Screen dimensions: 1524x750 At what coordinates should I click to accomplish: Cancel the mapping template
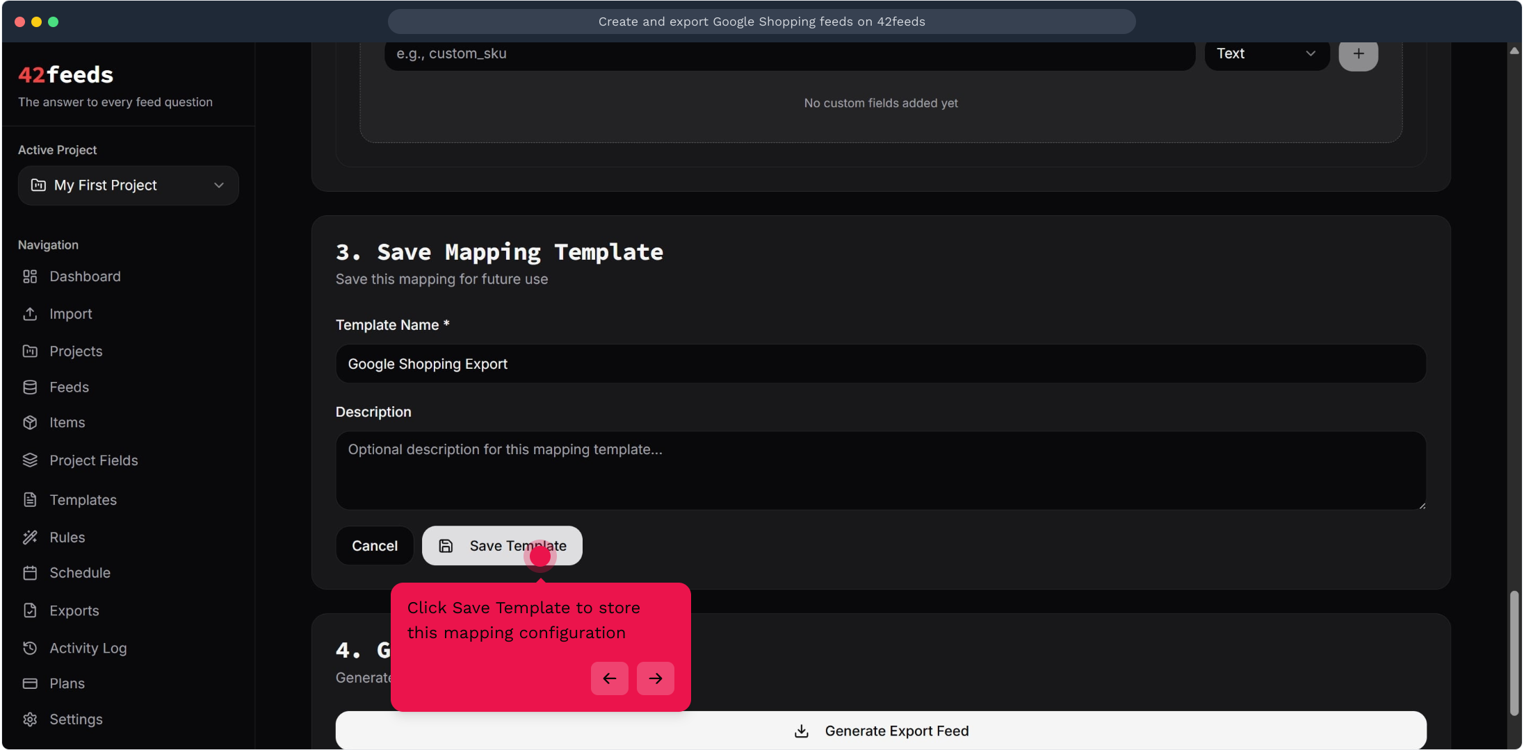[x=375, y=546]
